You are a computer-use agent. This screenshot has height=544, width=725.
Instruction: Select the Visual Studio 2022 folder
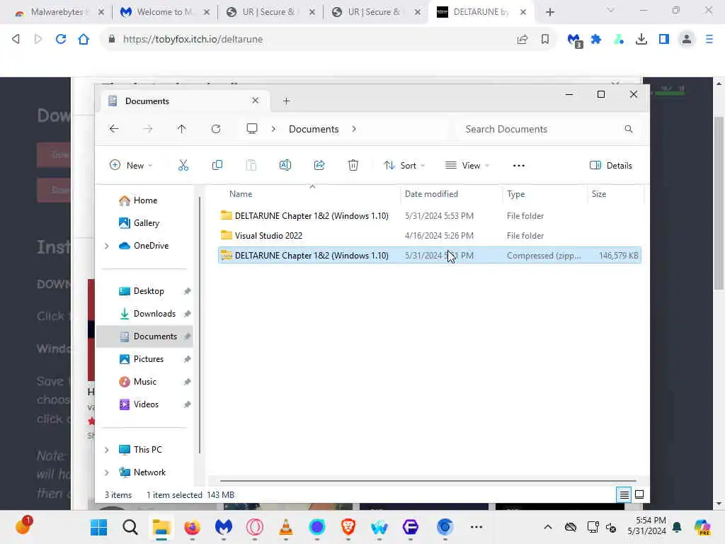point(429,235)
